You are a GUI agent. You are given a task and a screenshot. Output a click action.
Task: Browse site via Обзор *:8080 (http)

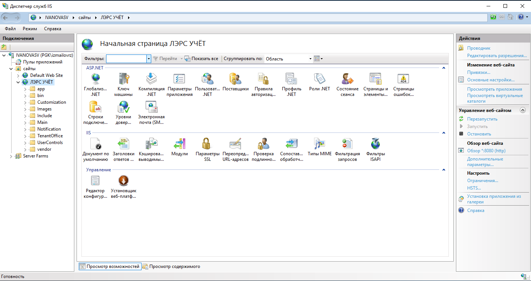pos(486,151)
